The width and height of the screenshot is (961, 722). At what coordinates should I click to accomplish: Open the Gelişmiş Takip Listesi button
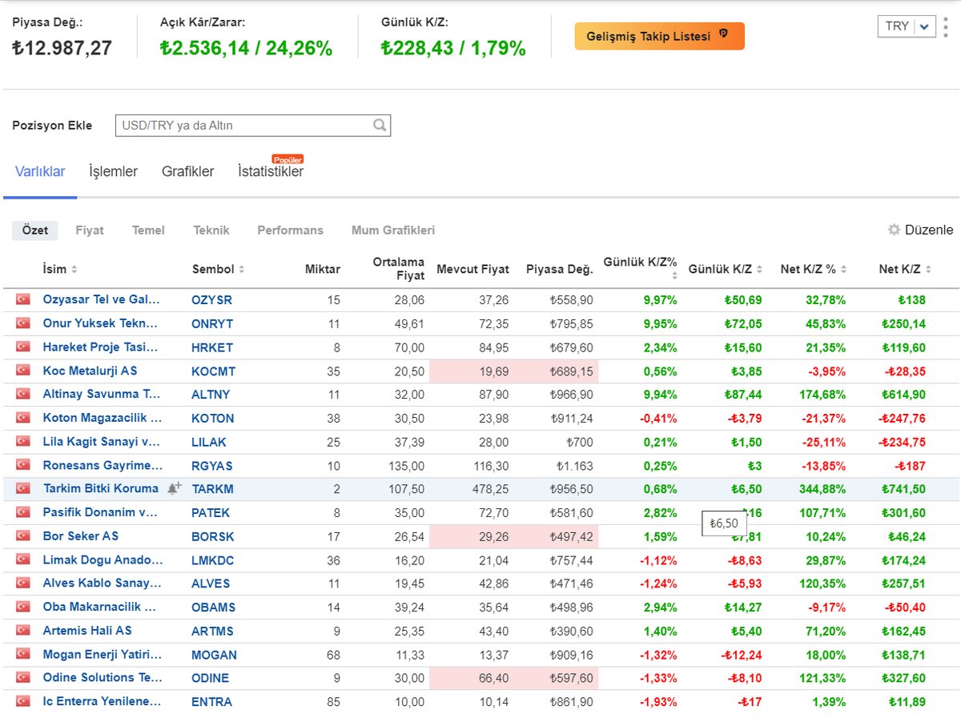pyautogui.click(x=659, y=36)
